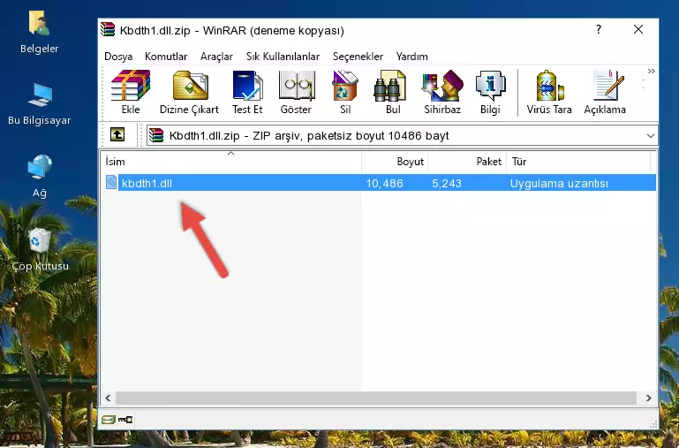Select Bu Bilgisayar desktop icon
The image size is (679, 448).
(40, 104)
